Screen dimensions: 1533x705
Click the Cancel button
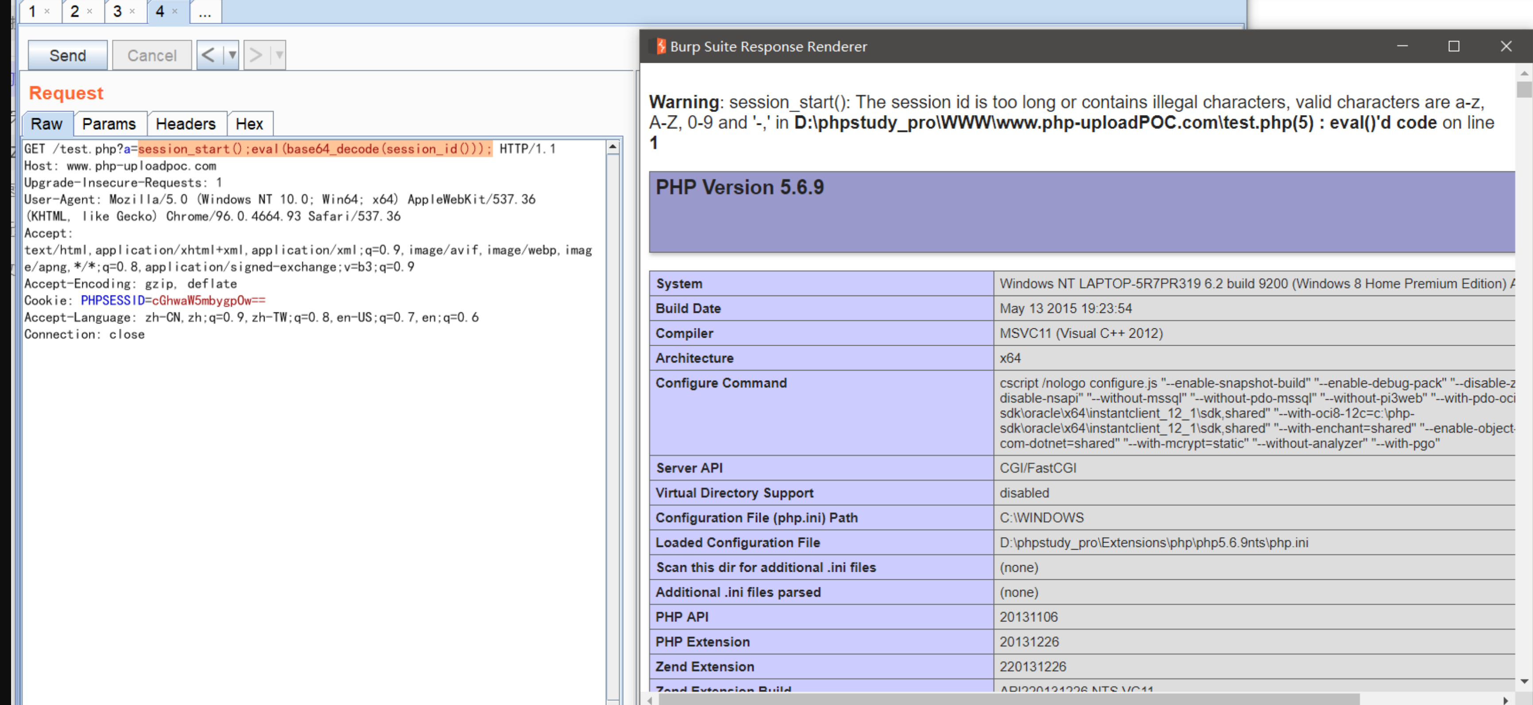click(x=152, y=55)
